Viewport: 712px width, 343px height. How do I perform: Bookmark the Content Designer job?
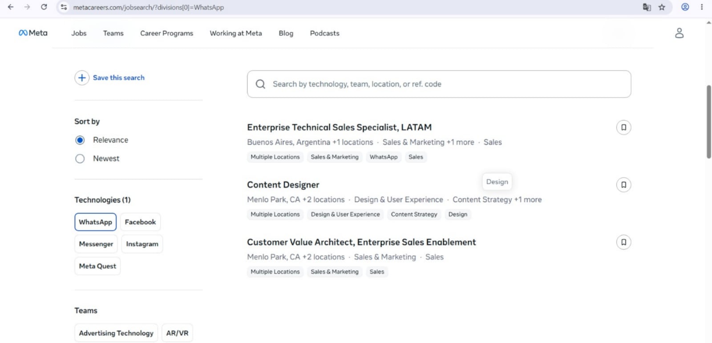click(623, 185)
